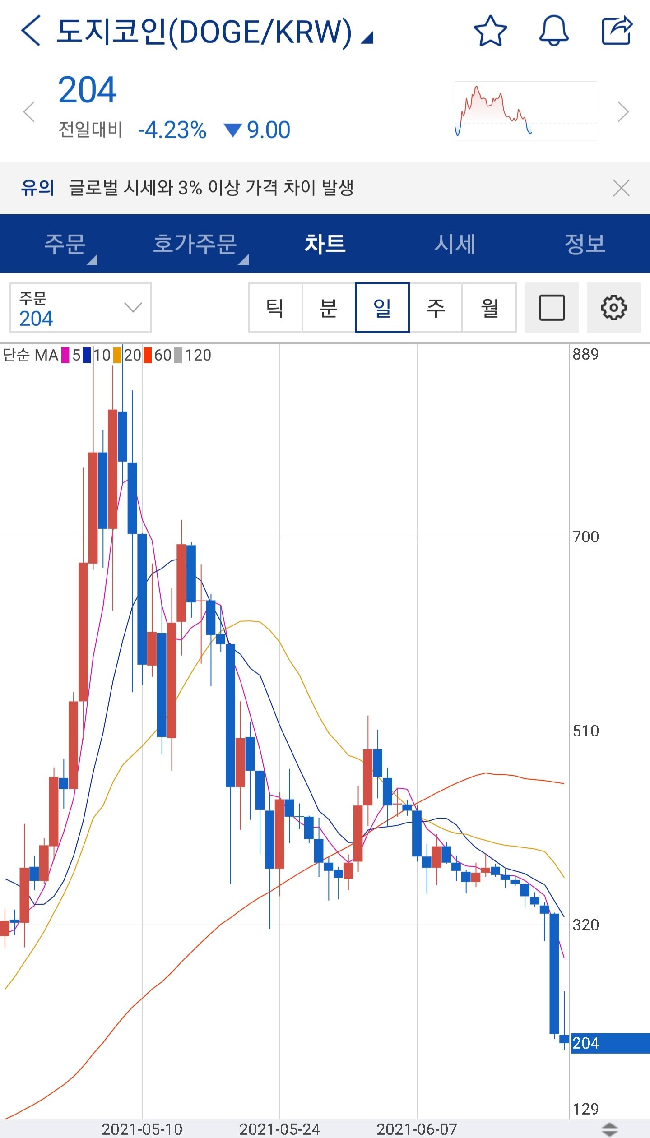Share the chart with the share icon

[x=617, y=30]
